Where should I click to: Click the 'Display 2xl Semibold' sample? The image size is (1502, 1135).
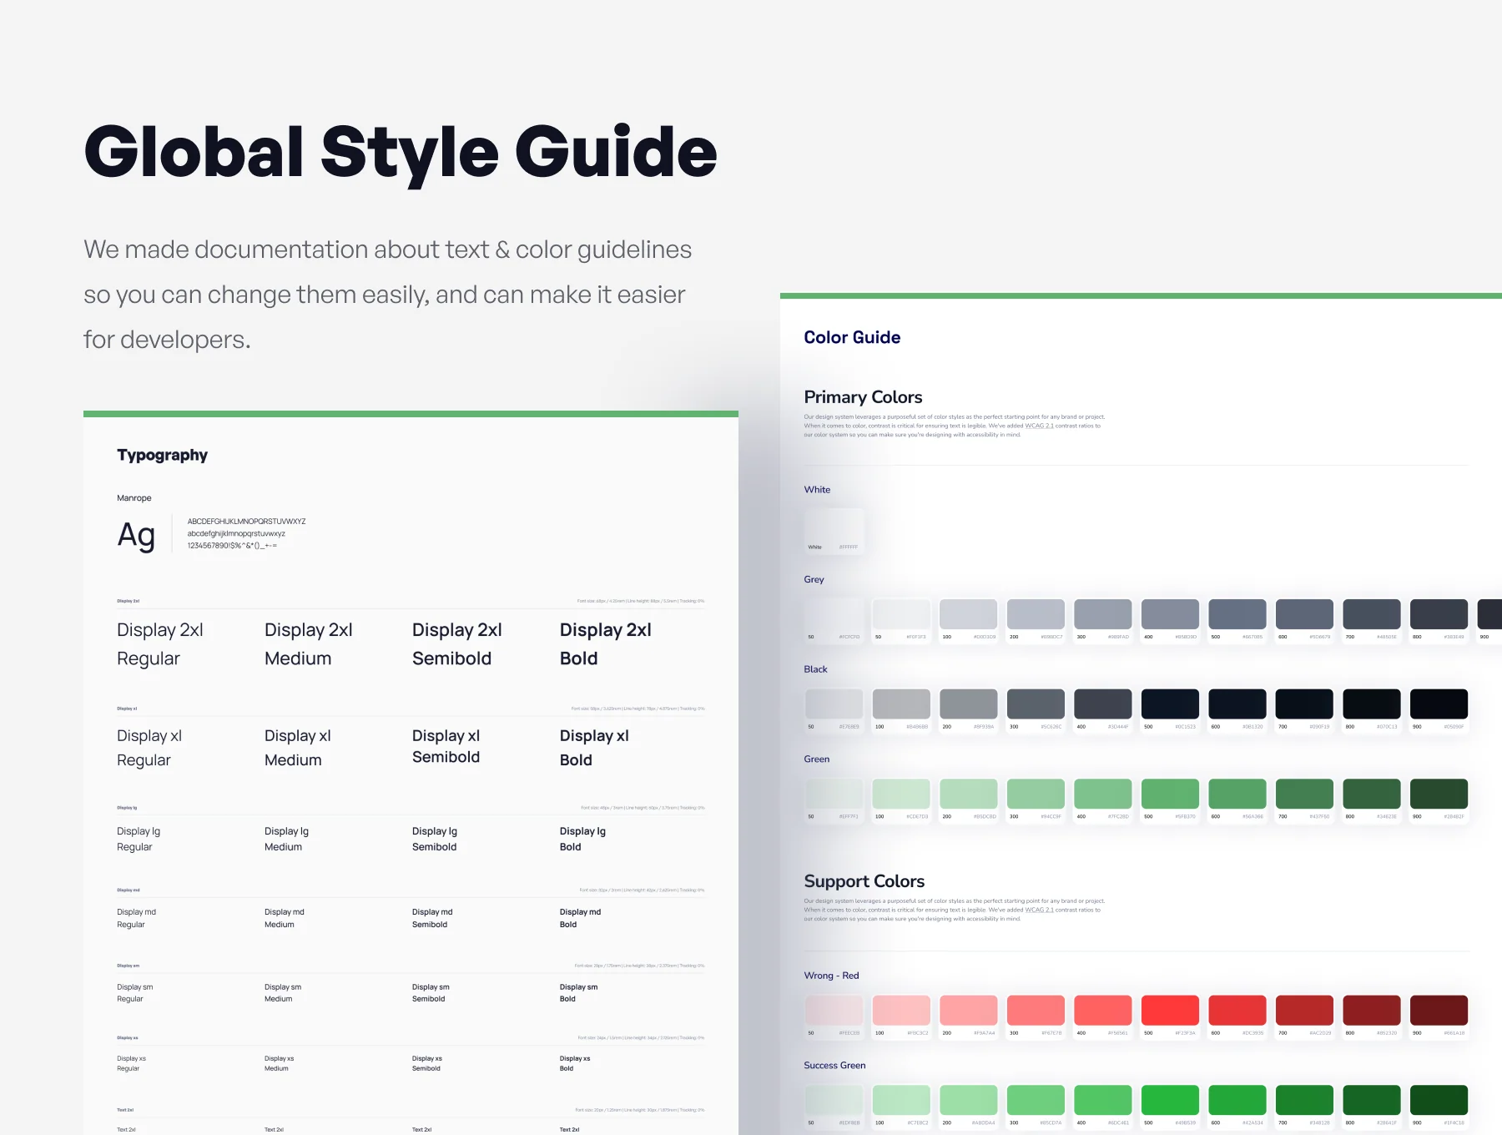coord(457,644)
